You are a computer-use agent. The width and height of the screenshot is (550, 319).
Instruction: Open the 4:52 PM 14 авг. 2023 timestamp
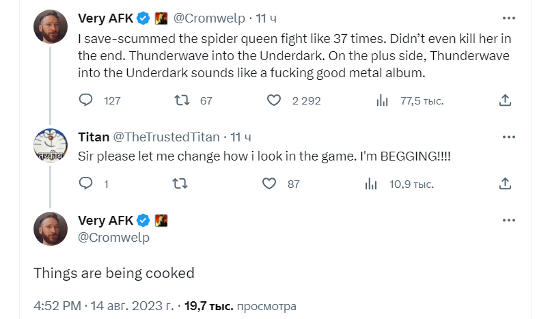pos(104,306)
